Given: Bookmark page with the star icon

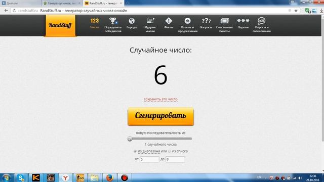Looking at the screenshot, I should [296, 11].
